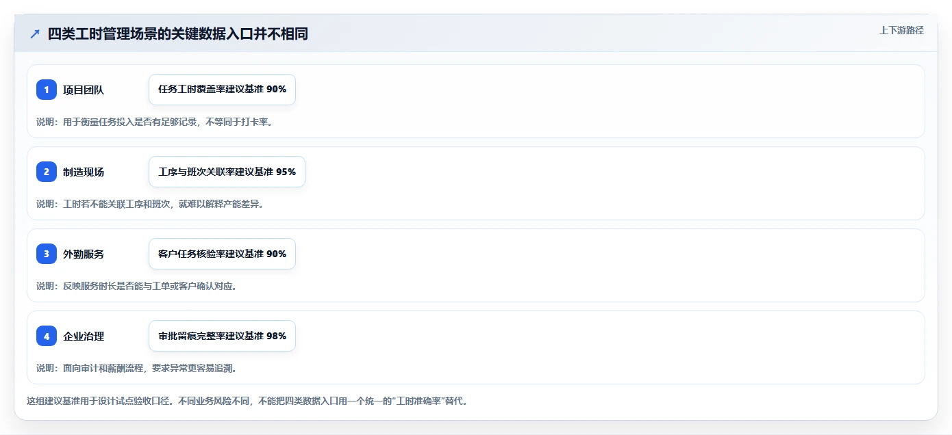Select the 外勤服务 row label
The image size is (952, 435).
84,254
